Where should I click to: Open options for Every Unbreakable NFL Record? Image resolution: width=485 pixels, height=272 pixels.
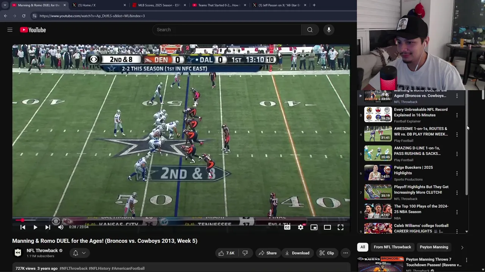point(457,115)
